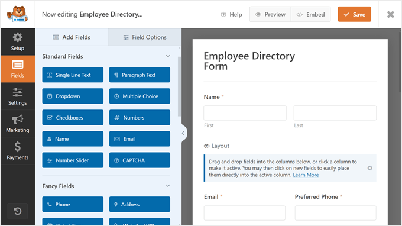Switch to the Add Fields tab
Image resolution: width=402 pixels, height=226 pixels.
72,37
